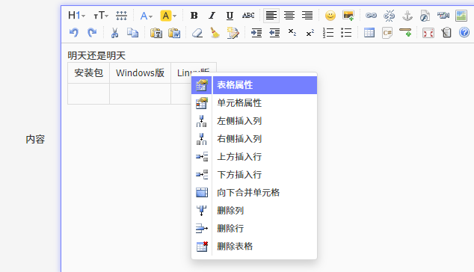Choose 删除表格 from the context menu

[x=254, y=247]
